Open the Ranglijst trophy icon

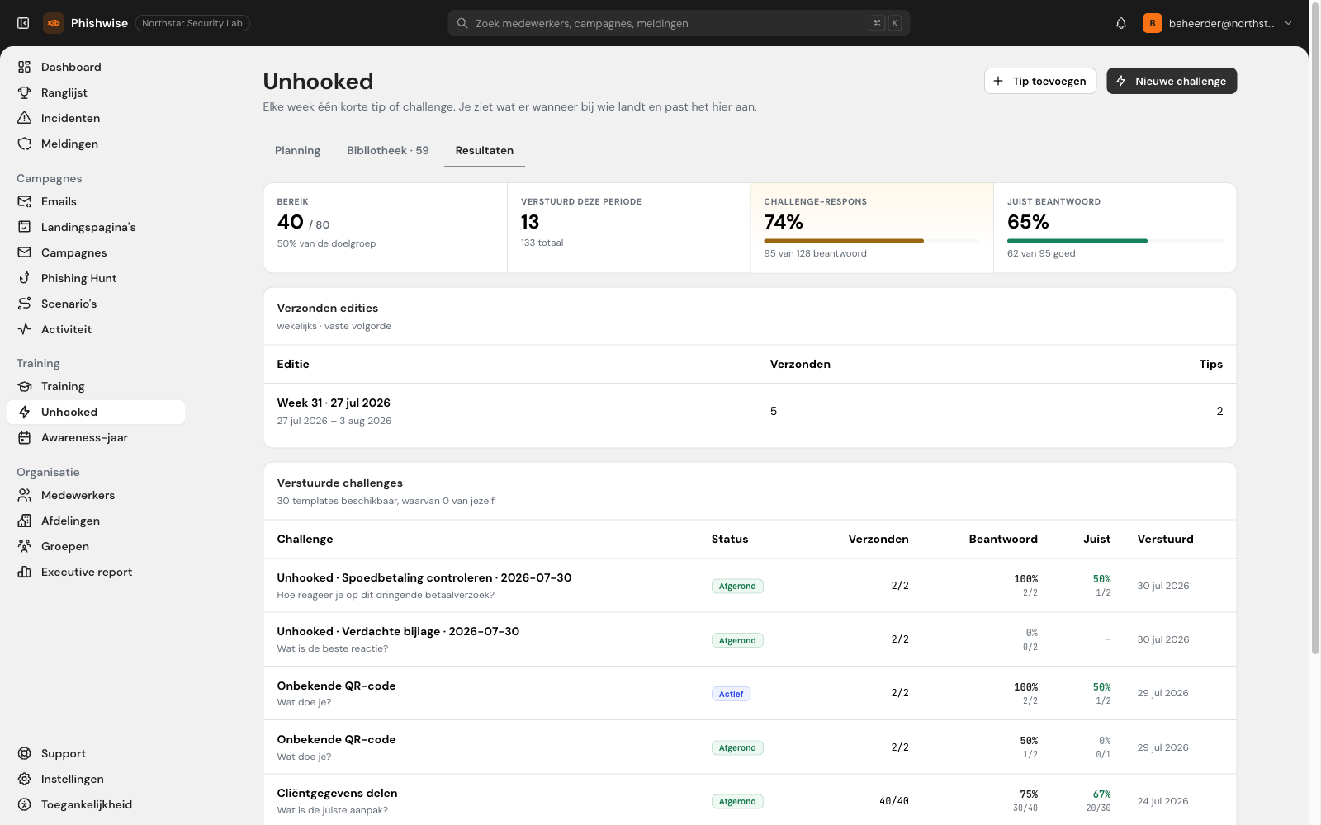point(25,92)
